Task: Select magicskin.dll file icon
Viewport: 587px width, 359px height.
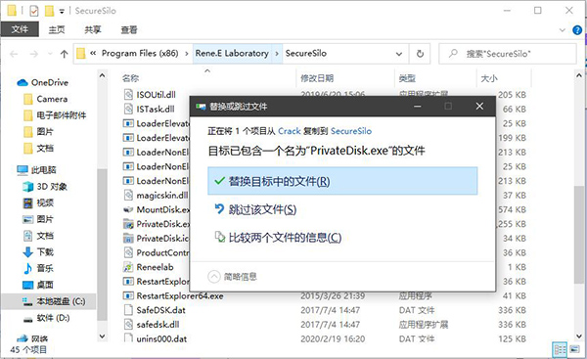Action: [x=128, y=195]
